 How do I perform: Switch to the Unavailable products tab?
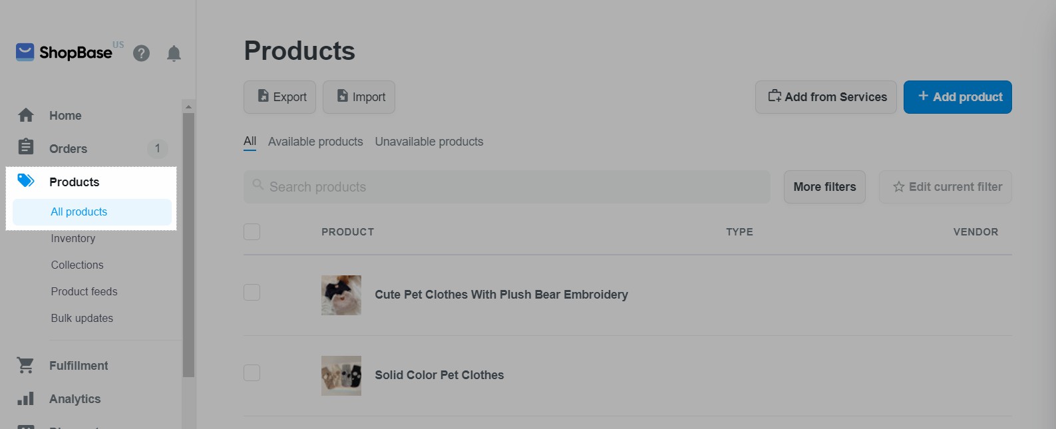429,142
